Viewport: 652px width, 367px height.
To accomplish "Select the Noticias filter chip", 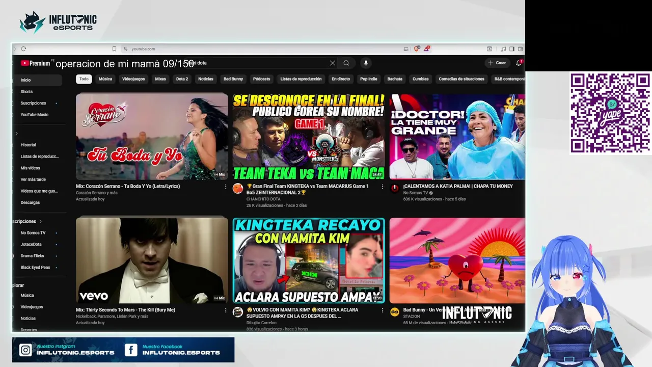I will tap(206, 79).
